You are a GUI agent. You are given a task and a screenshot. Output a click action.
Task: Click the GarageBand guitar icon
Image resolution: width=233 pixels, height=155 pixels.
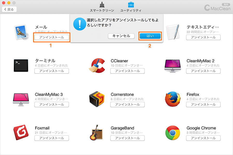(96, 133)
